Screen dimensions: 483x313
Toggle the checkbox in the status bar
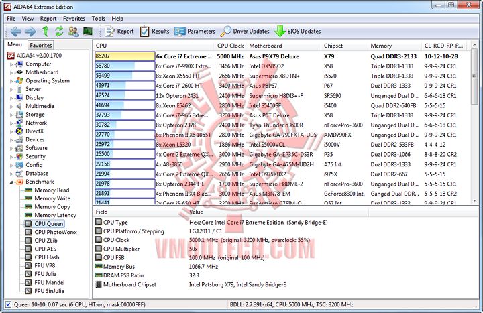(x=8, y=304)
